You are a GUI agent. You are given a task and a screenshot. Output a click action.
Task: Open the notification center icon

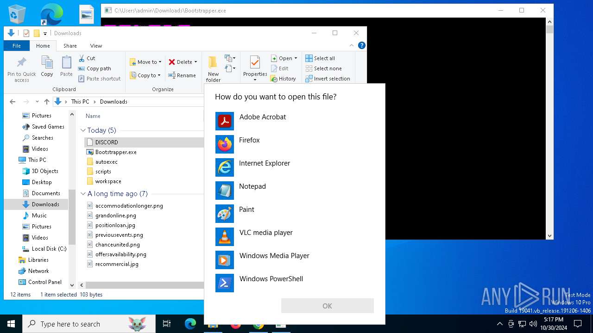point(578,324)
